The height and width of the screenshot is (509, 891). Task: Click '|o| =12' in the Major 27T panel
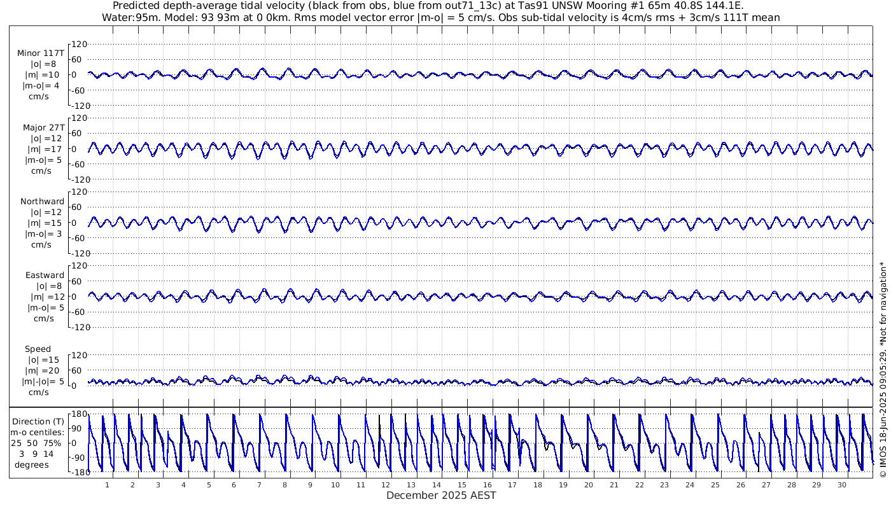tap(46, 138)
